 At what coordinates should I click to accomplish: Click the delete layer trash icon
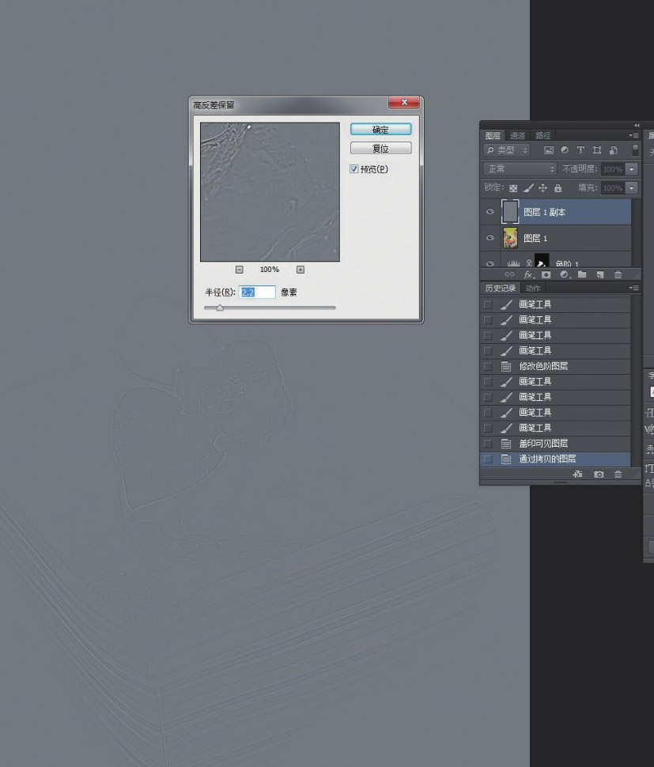tap(618, 274)
